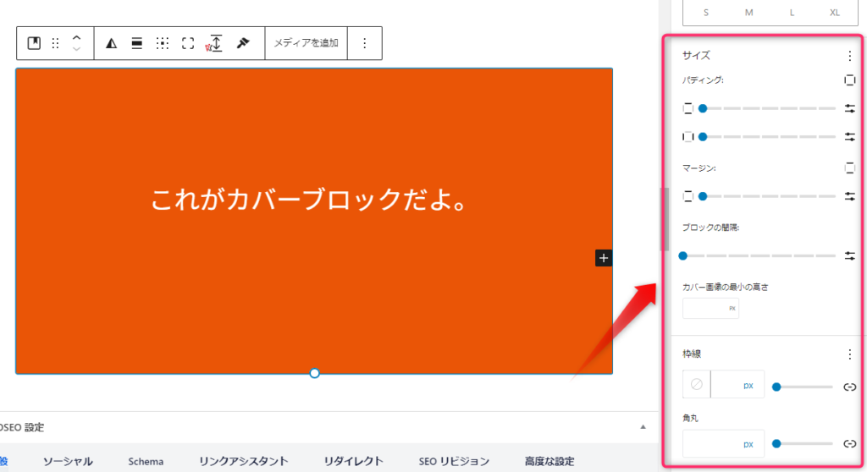Click the block drag handle icon

pyautogui.click(x=55, y=43)
